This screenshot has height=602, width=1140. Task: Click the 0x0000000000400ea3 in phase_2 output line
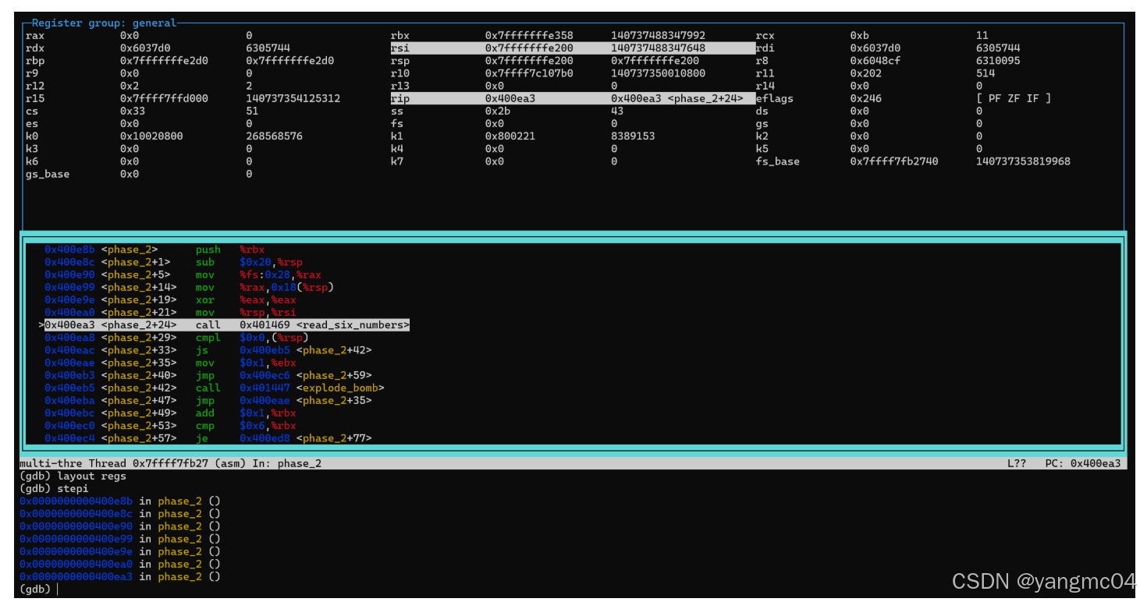coord(120,576)
